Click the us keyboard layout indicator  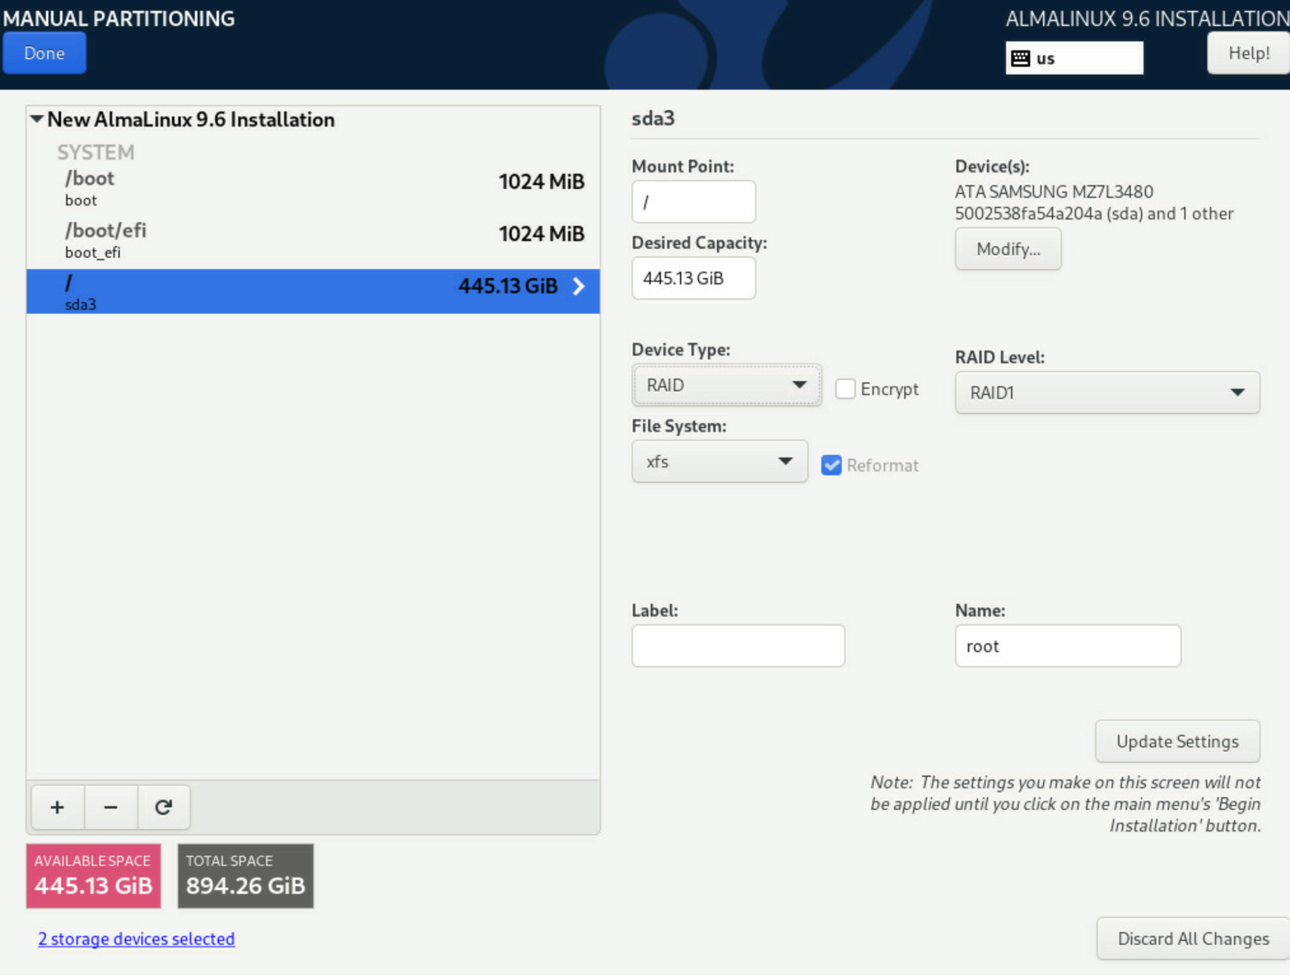click(1074, 58)
